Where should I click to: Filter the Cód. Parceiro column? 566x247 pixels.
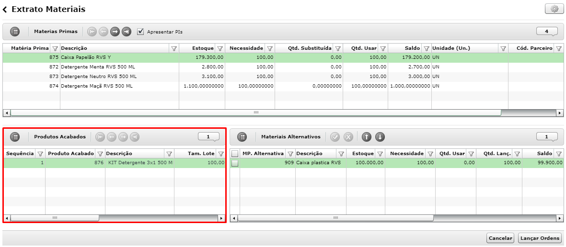point(558,48)
